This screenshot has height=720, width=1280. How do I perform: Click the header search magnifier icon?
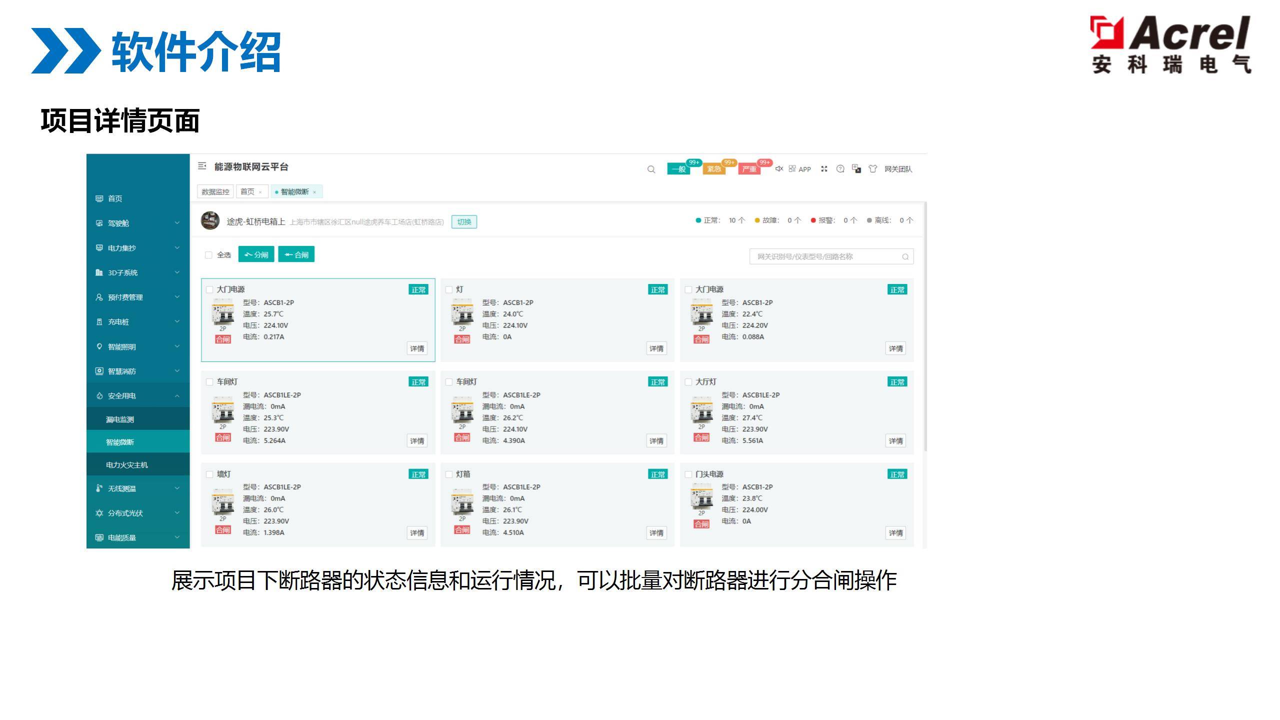pyautogui.click(x=651, y=169)
